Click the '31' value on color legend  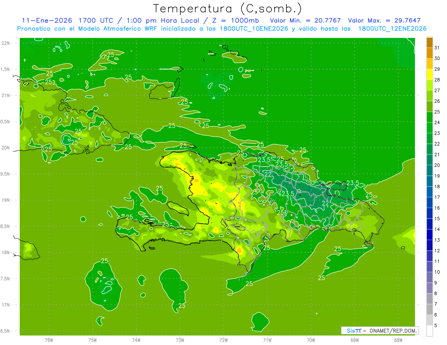pyautogui.click(x=437, y=48)
